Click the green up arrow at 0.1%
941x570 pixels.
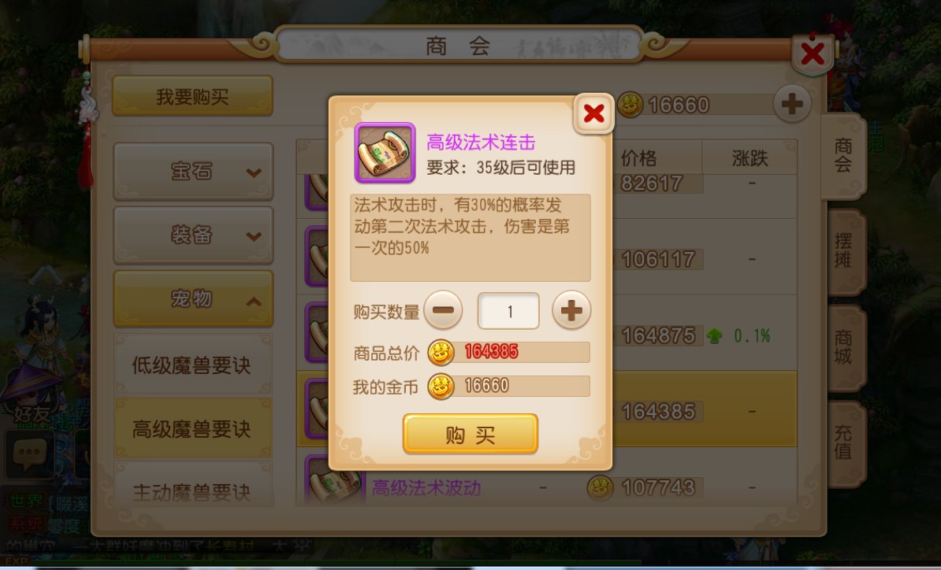714,335
